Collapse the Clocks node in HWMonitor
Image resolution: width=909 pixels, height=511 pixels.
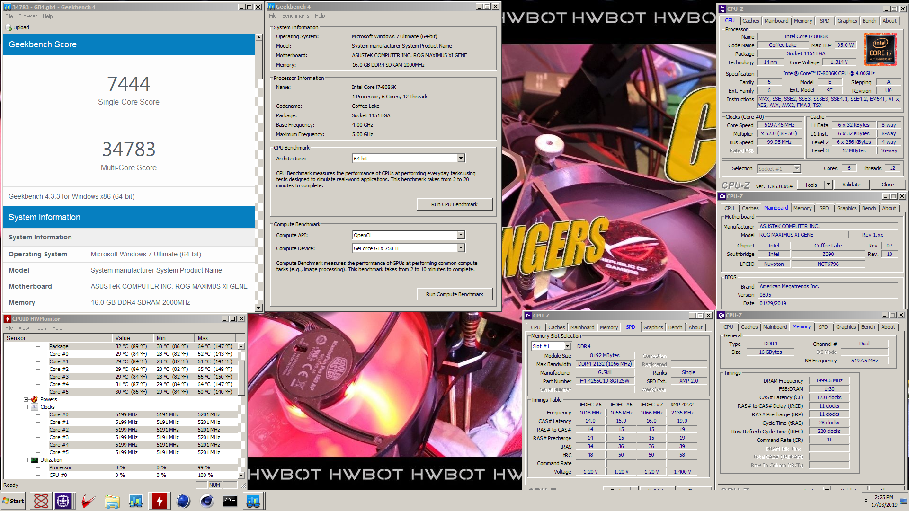[26, 407]
